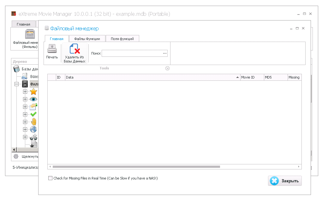Screen dimensions: 322x200
Task: Click the hand holding card icon in the tree
Action: [x=33, y=107]
